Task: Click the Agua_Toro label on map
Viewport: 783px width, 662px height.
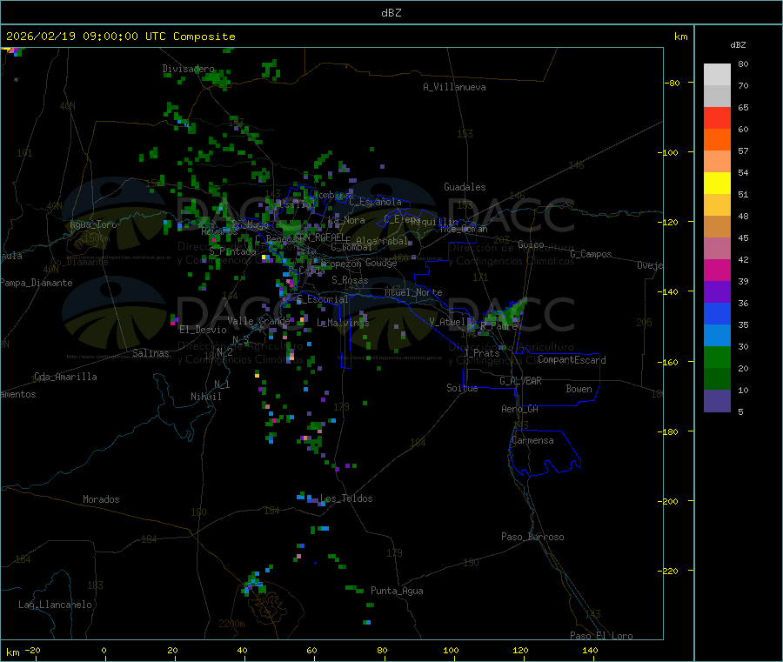Action: click(x=93, y=224)
